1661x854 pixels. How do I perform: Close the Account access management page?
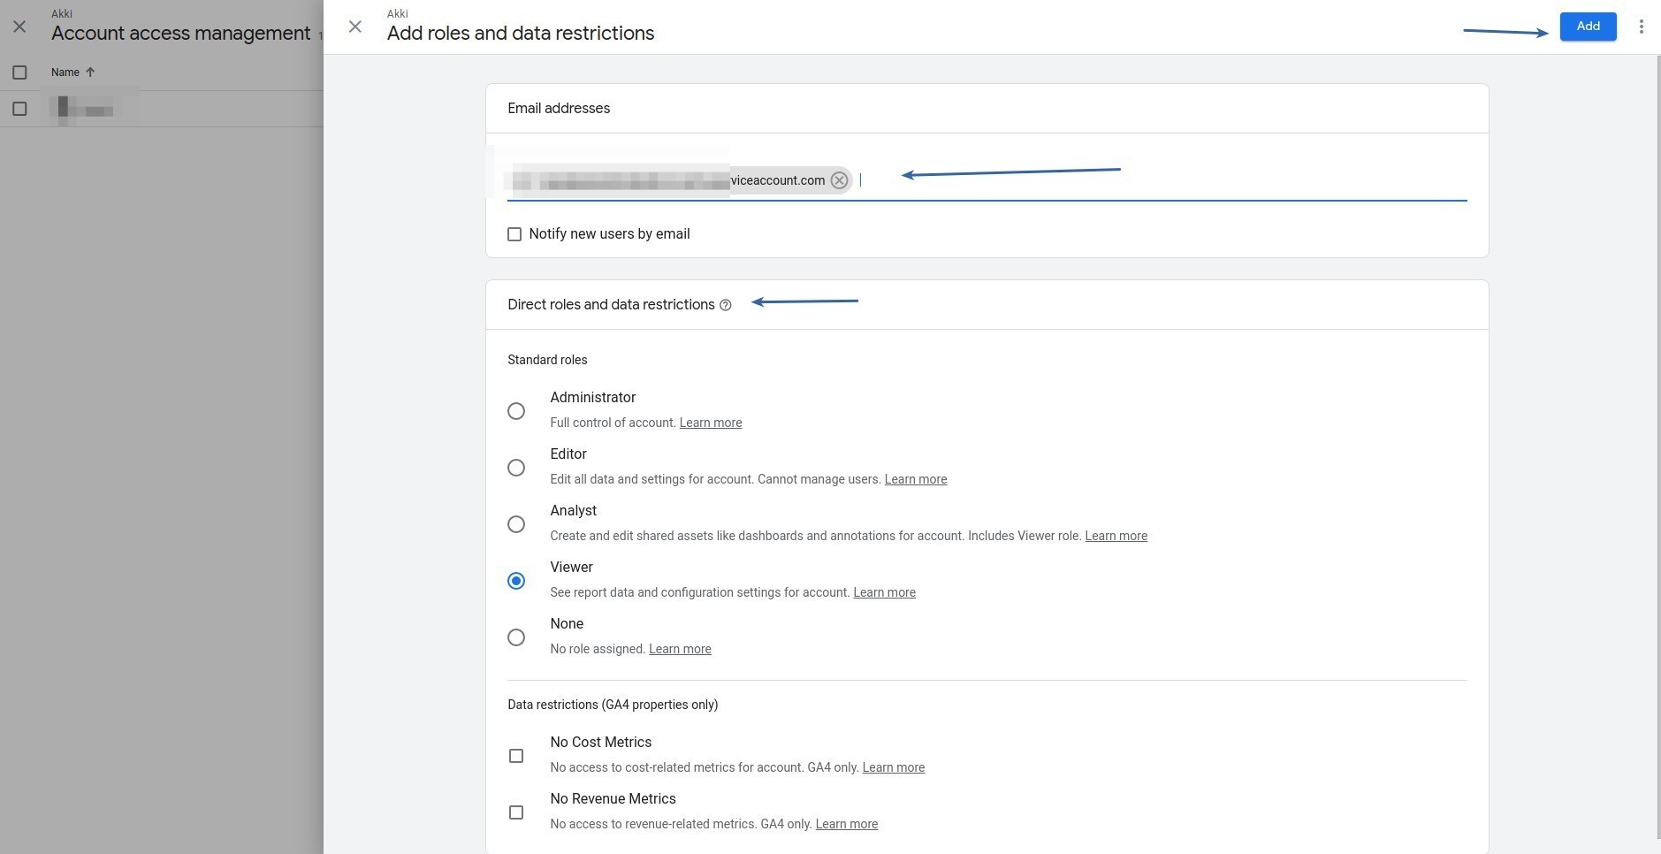(x=19, y=27)
